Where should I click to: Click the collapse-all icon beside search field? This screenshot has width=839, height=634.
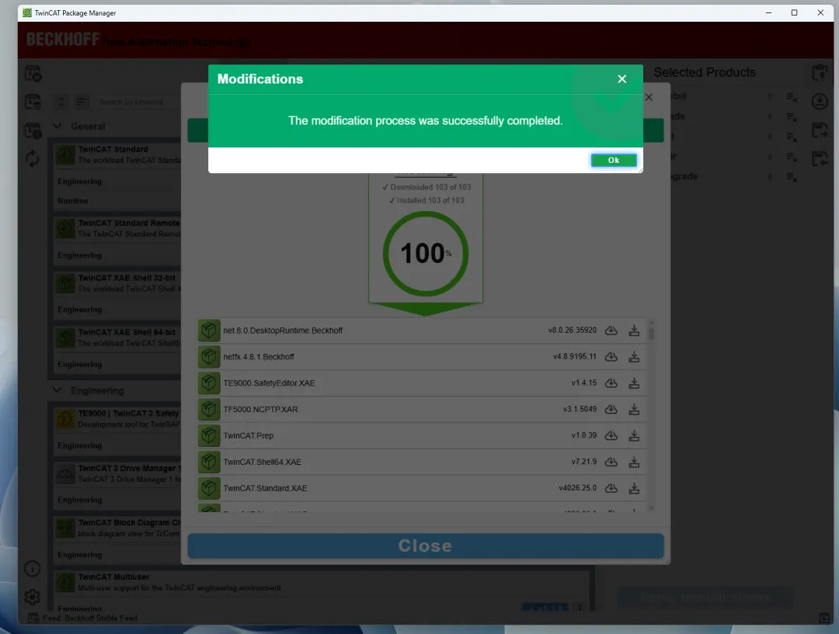pyautogui.click(x=61, y=102)
